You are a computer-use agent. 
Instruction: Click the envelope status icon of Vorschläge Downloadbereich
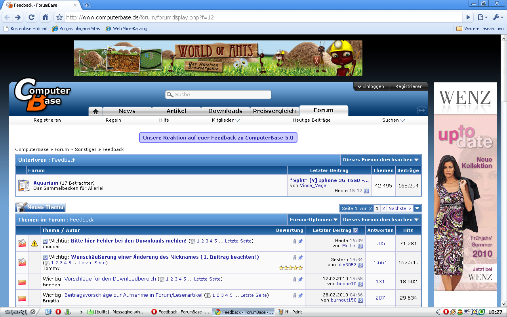[22, 282]
